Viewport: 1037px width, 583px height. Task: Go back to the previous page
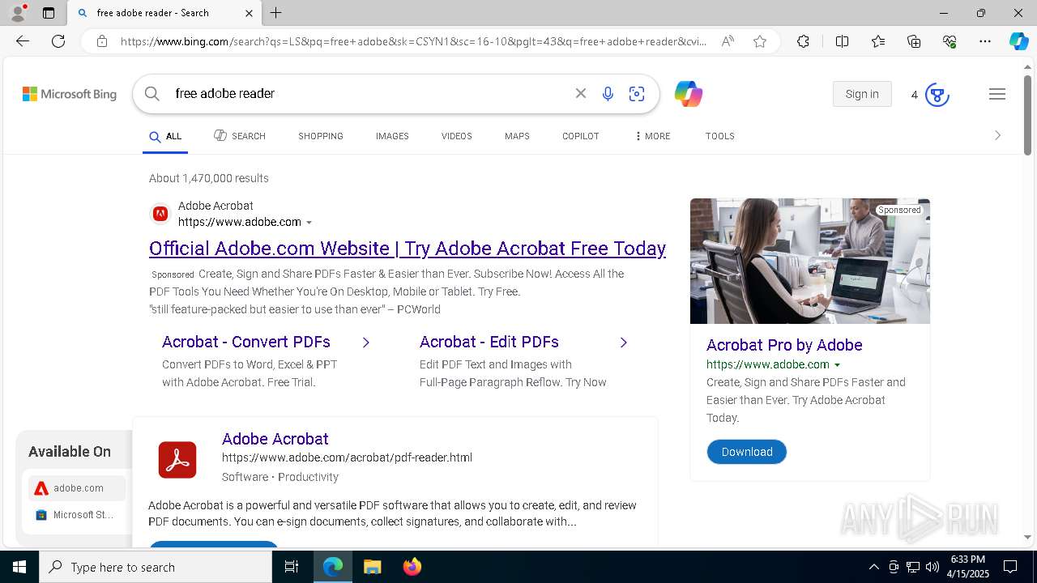tap(23, 41)
